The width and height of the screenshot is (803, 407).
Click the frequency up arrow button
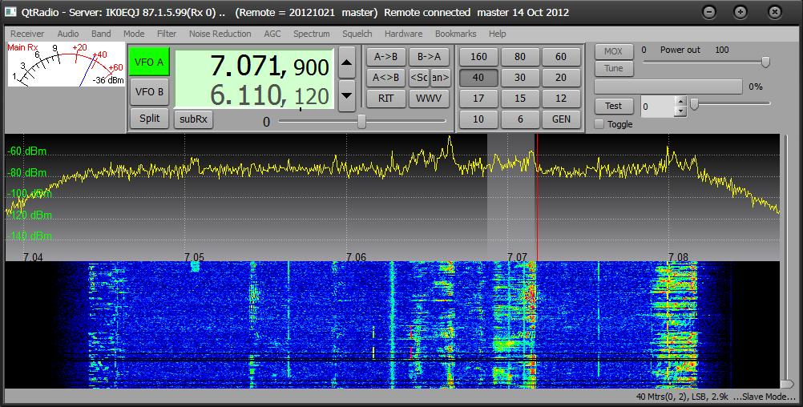[347, 62]
